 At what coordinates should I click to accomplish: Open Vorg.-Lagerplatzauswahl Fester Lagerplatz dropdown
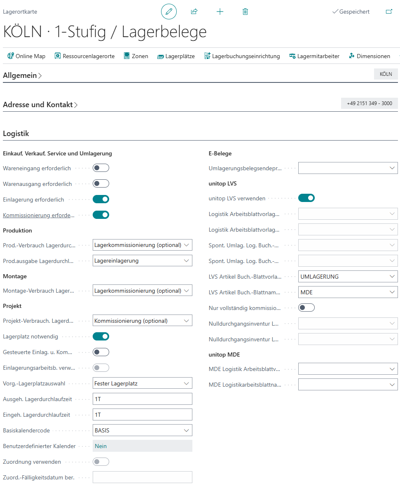pyautogui.click(x=142, y=383)
